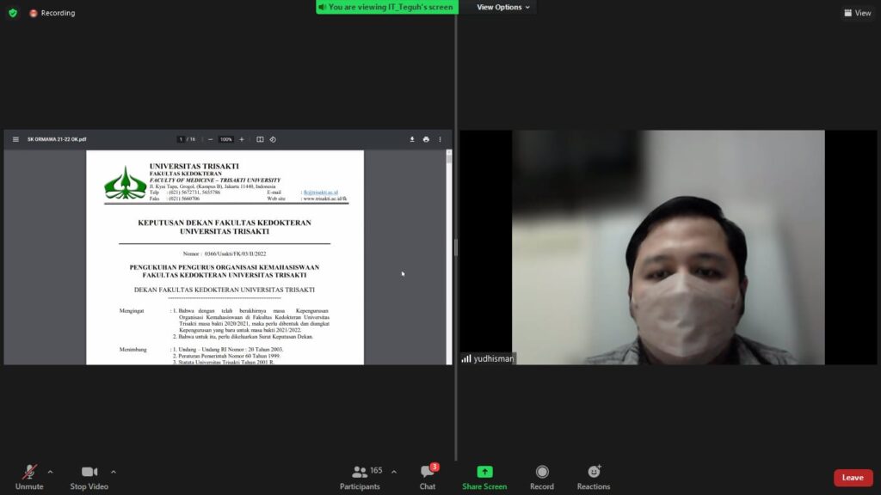Click the SK ORMAWA 21-22 OK.pdf title
881x495 pixels.
[57, 139]
